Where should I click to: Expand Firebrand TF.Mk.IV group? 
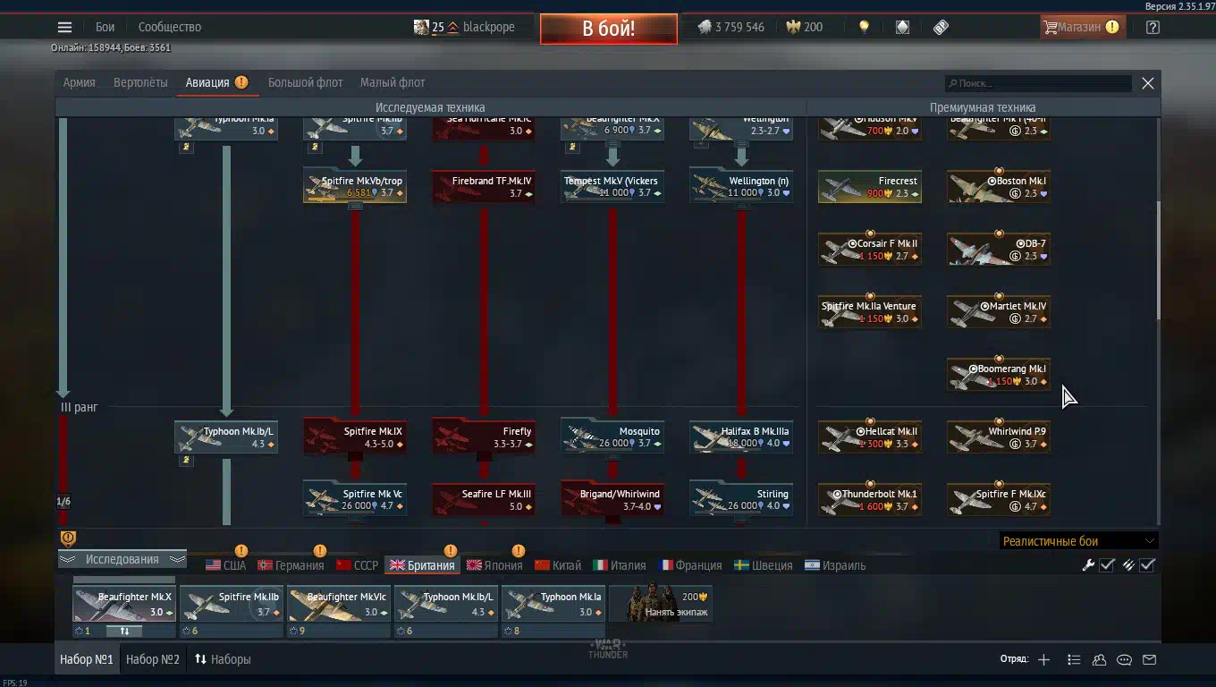(x=484, y=187)
